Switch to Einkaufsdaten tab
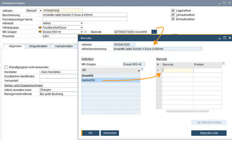This screenshot has width=232, height=141. [38, 46]
